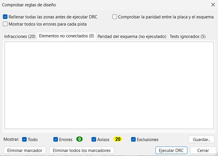Viewport: 218px width, 156px height.
Task: Toggle Rellenar todas las zonas checkbox
Action: pyautogui.click(x=5, y=17)
